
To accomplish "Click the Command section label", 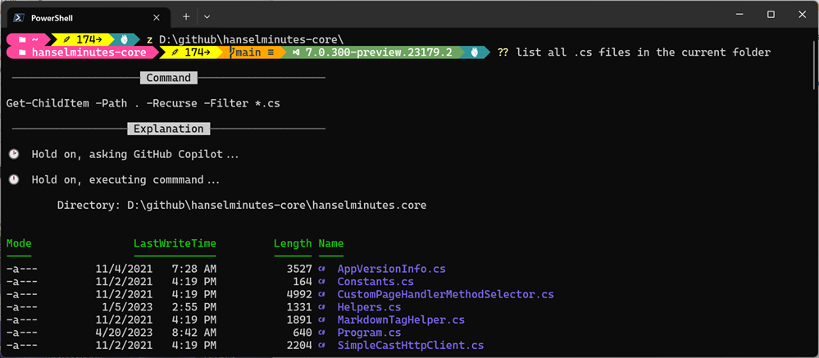I will coord(168,78).
